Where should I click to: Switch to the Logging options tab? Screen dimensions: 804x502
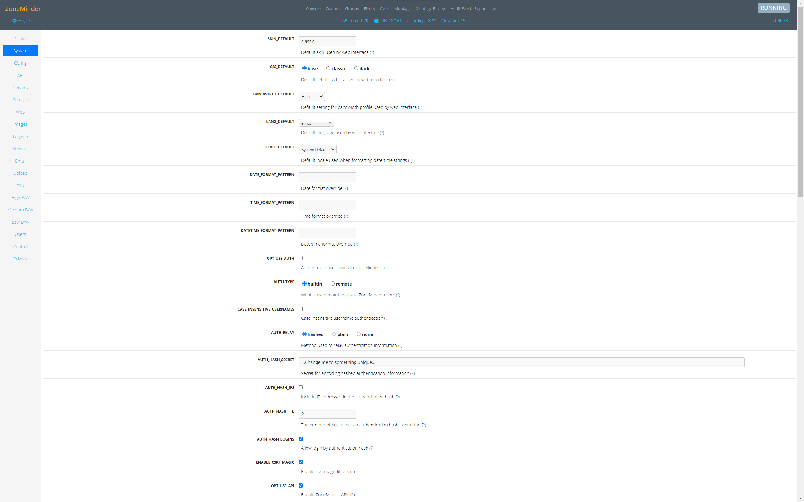tap(20, 136)
